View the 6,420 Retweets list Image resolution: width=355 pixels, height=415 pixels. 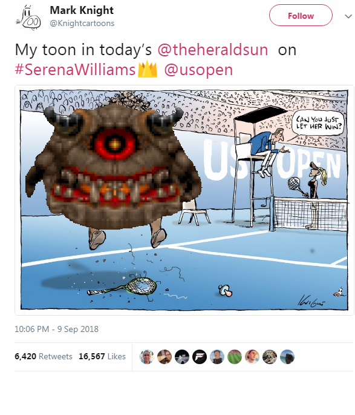44,356
